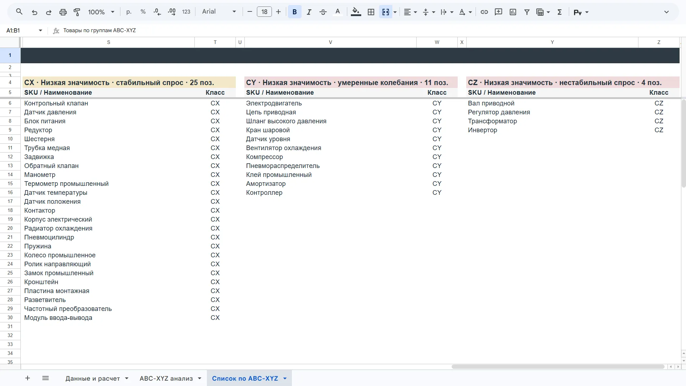Switch to ABC-XYZ анализ tab

pyautogui.click(x=166, y=378)
